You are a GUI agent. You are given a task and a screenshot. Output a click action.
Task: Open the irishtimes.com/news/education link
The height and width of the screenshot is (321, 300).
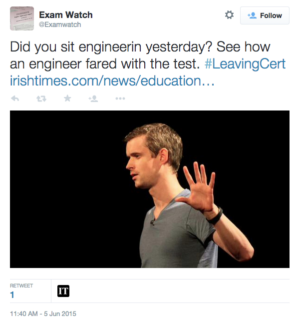[112, 80]
